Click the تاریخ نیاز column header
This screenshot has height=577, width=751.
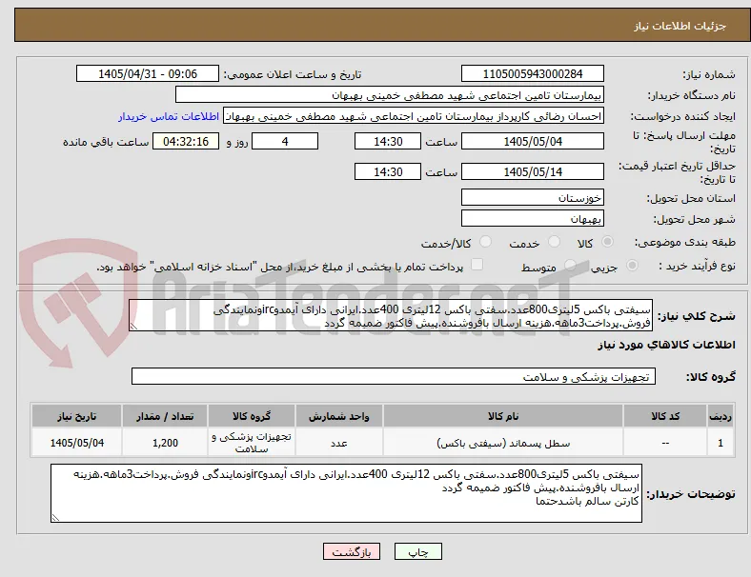[76, 416]
